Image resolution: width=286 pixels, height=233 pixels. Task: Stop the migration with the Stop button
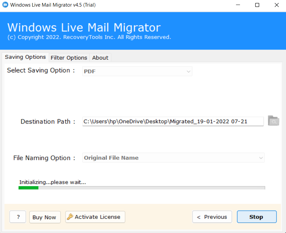coord(257,217)
